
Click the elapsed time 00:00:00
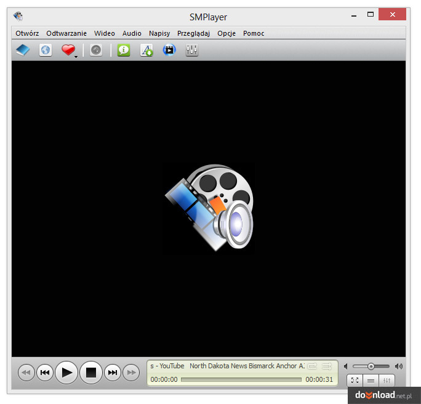point(164,379)
